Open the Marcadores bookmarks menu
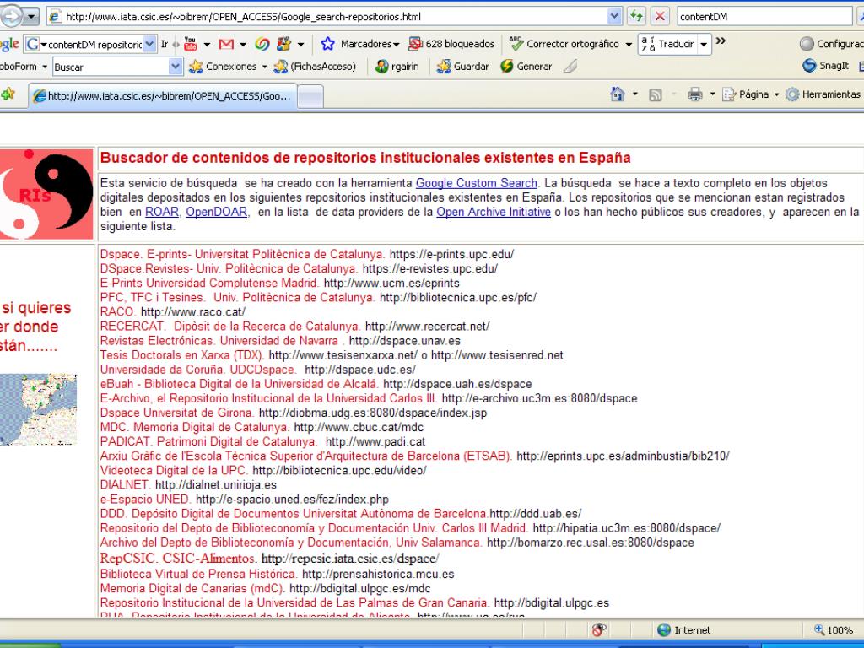The image size is (864, 648). 359,44
